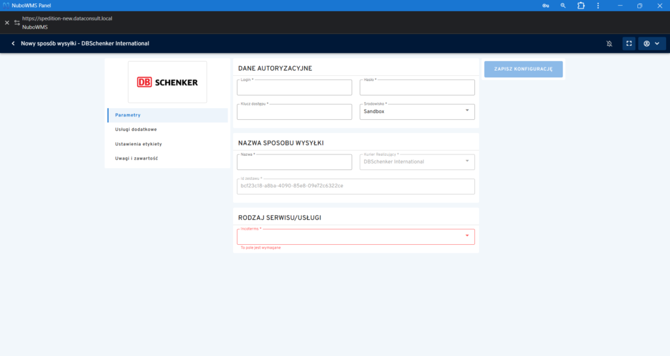The width and height of the screenshot is (670, 356).
Task: Open the Kurier Realizujący dropdown
Action: [417, 162]
